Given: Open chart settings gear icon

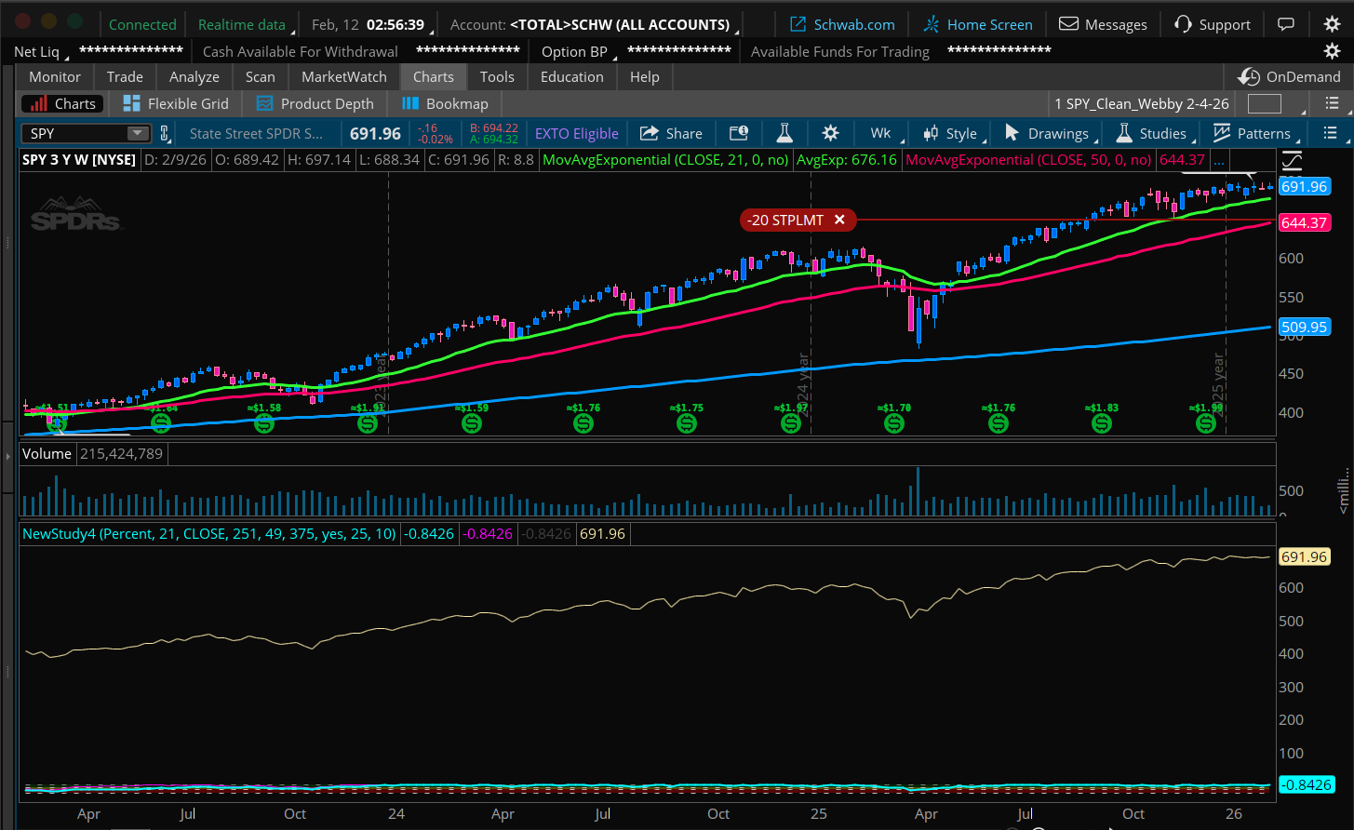Looking at the screenshot, I should tap(830, 133).
